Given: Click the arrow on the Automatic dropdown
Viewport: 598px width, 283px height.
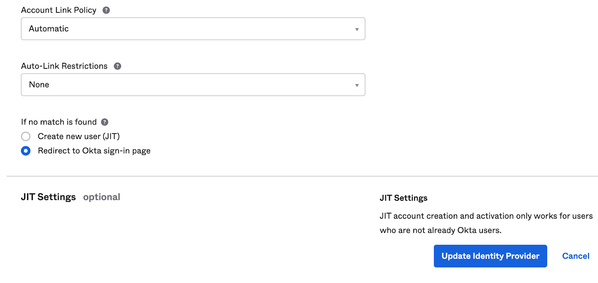Looking at the screenshot, I should 357,29.
